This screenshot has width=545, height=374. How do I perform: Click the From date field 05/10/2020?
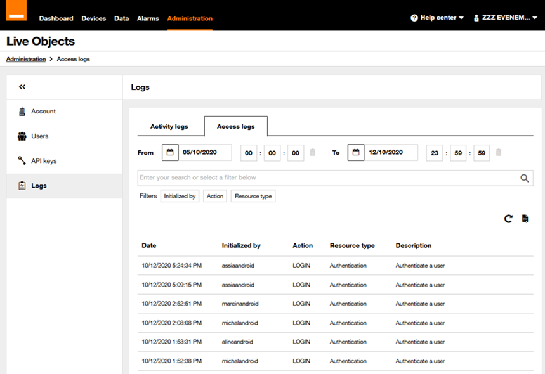pos(205,152)
